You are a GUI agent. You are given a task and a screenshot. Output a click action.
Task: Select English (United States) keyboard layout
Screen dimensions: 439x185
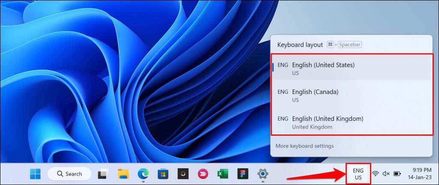coord(352,69)
